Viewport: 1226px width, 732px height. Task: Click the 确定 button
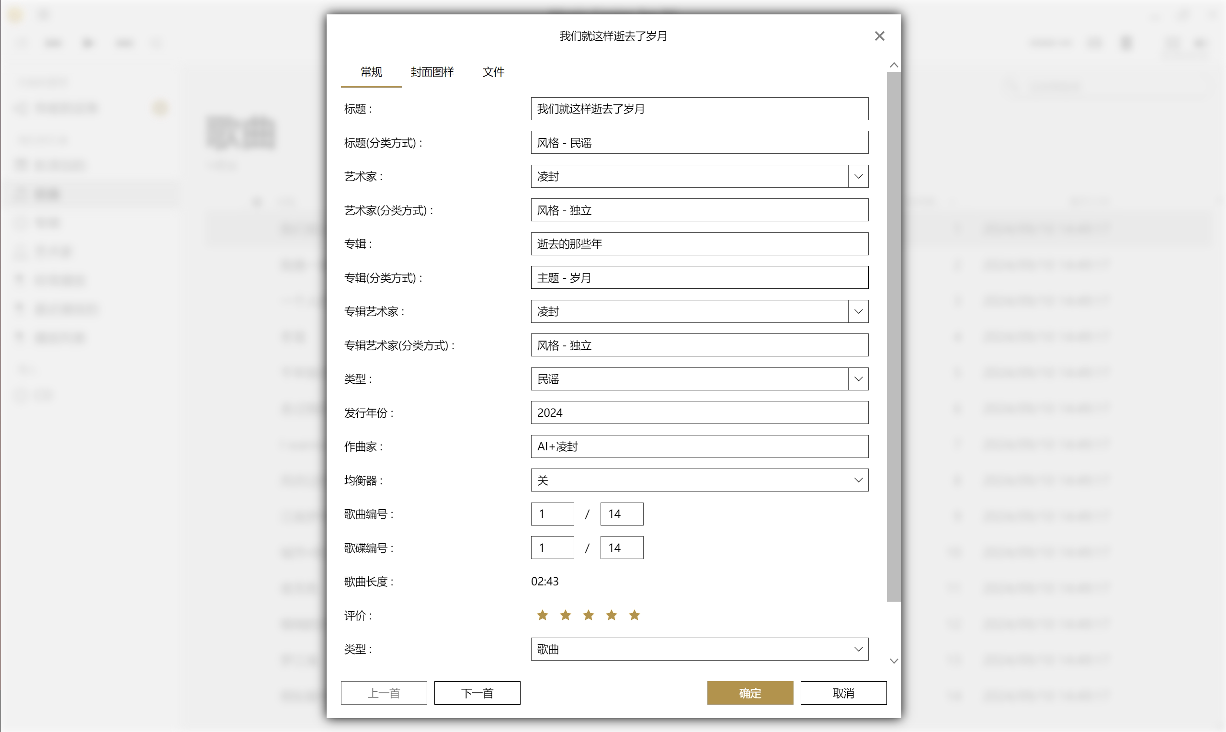click(x=749, y=693)
